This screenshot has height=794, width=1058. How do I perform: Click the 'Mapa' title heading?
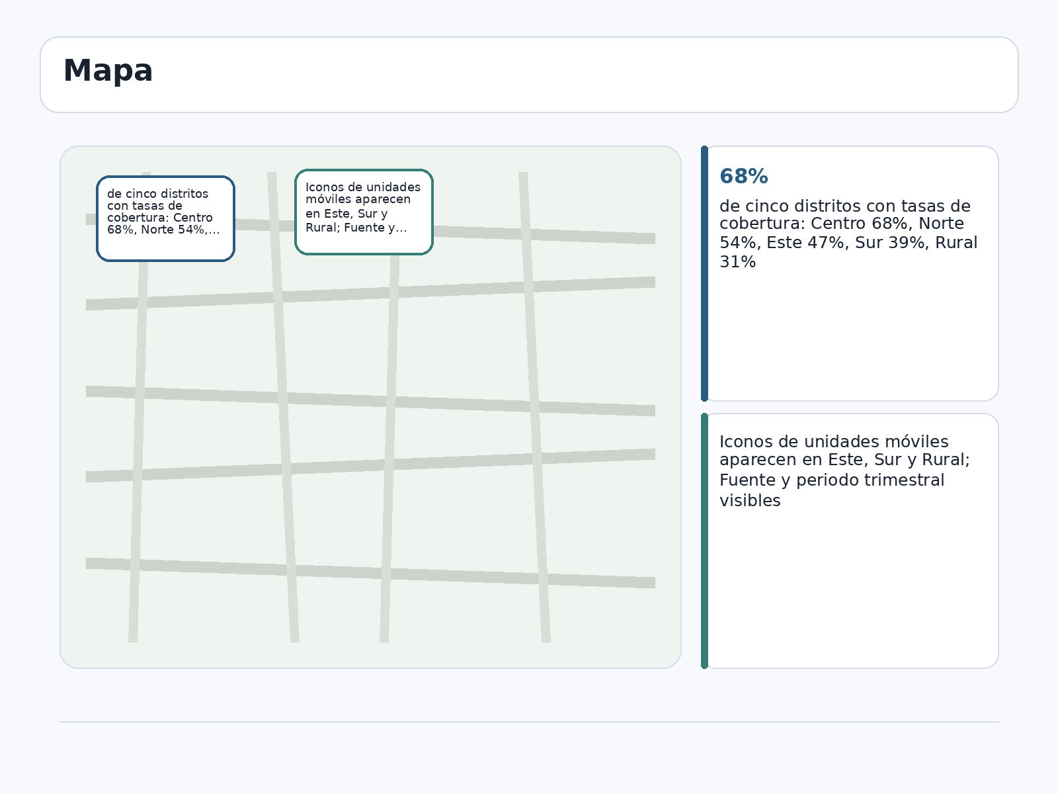tap(108, 71)
